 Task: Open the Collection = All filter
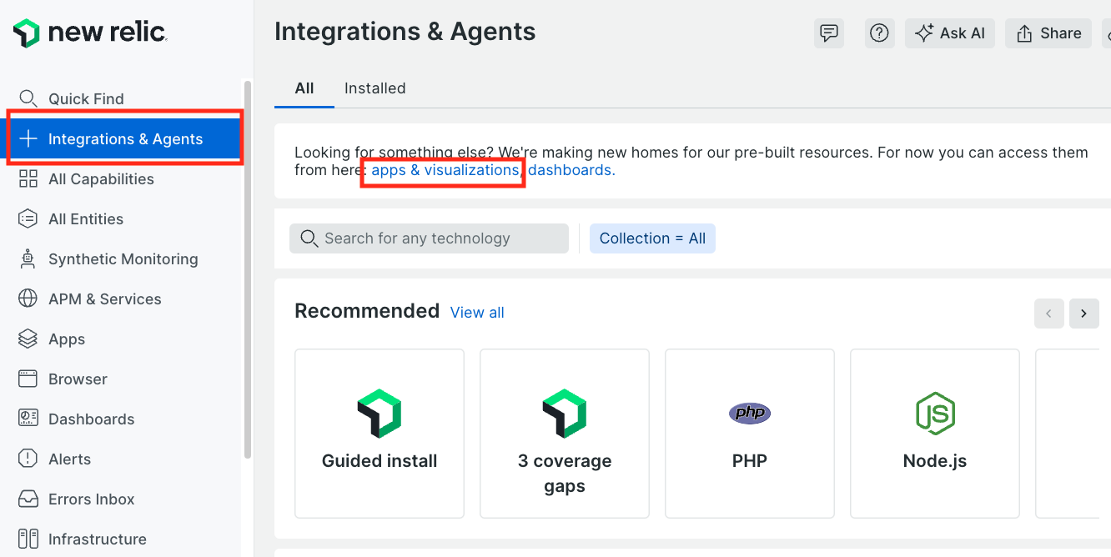(x=652, y=238)
